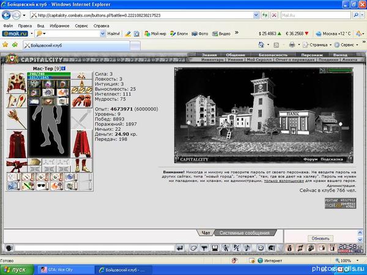This screenshot has height=275, width=367.
Task: Click the Выход logout menu item
Action: click(x=340, y=55)
